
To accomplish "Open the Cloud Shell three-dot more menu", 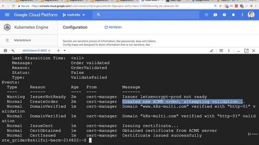I will 229,51.
